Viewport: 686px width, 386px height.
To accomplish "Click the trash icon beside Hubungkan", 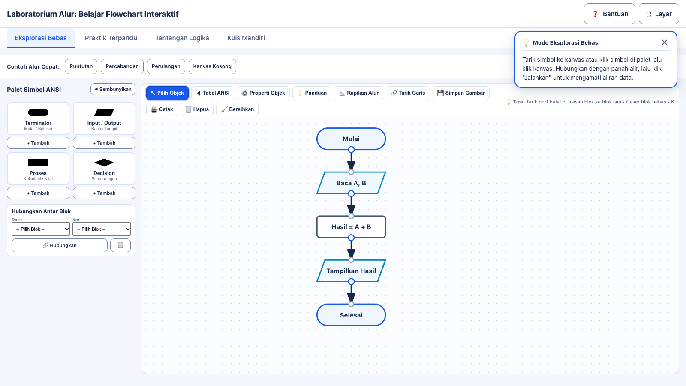I will (120, 245).
